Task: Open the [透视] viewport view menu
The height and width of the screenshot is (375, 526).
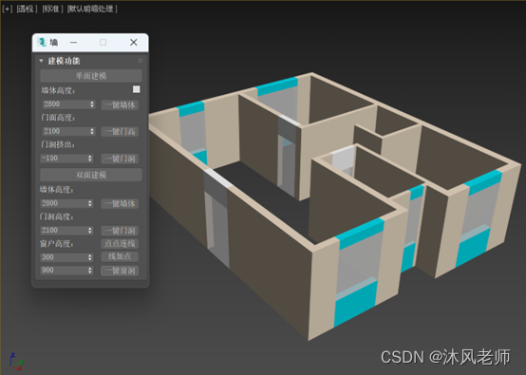Action: pos(27,9)
